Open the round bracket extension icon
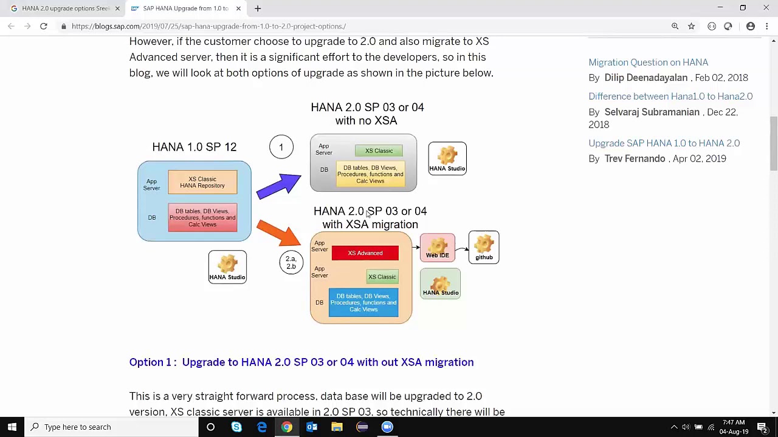This screenshot has width=778, height=437. point(712,26)
